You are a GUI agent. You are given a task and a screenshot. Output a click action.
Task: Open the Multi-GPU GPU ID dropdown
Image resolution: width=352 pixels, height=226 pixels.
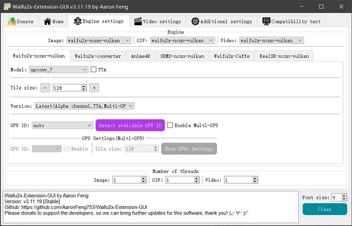coord(47,149)
